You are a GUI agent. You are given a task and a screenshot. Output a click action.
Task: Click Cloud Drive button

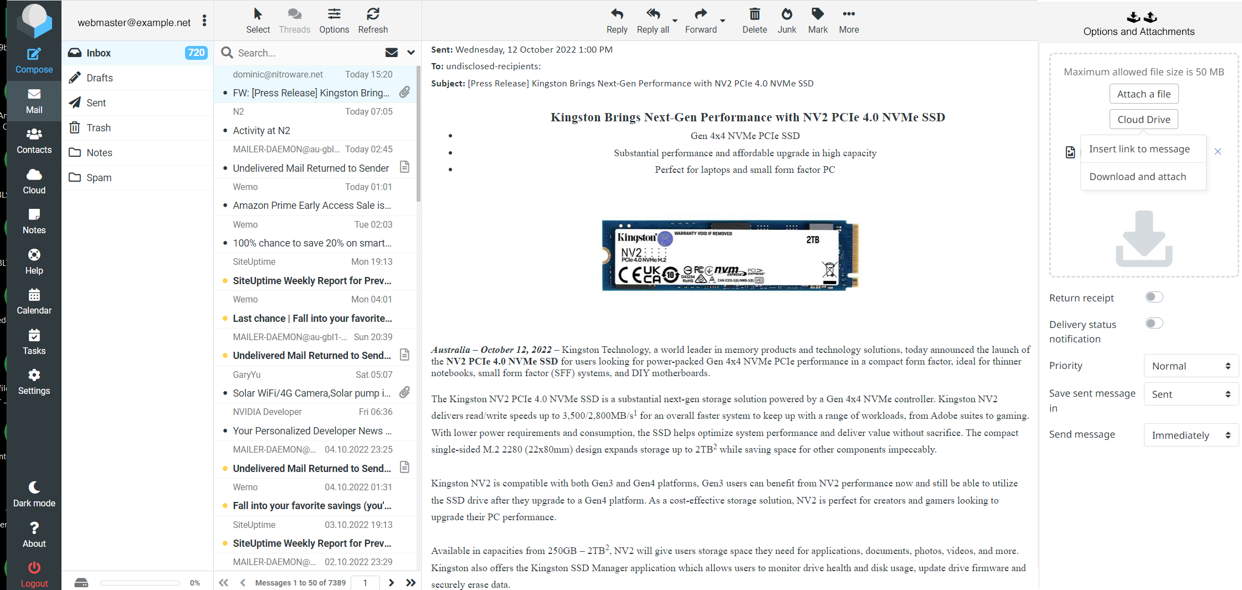[1144, 120]
